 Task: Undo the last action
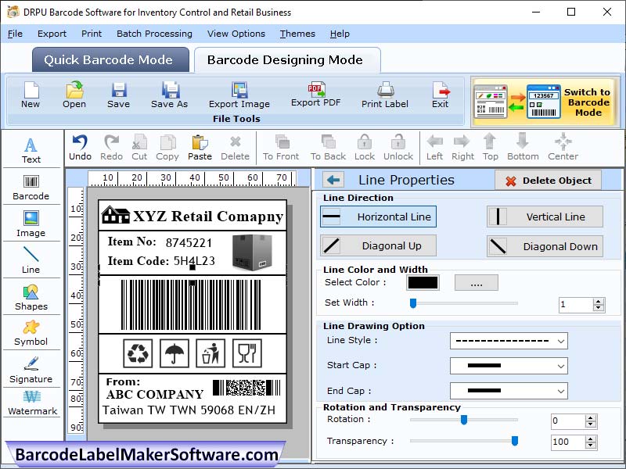(x=81, y=148)
